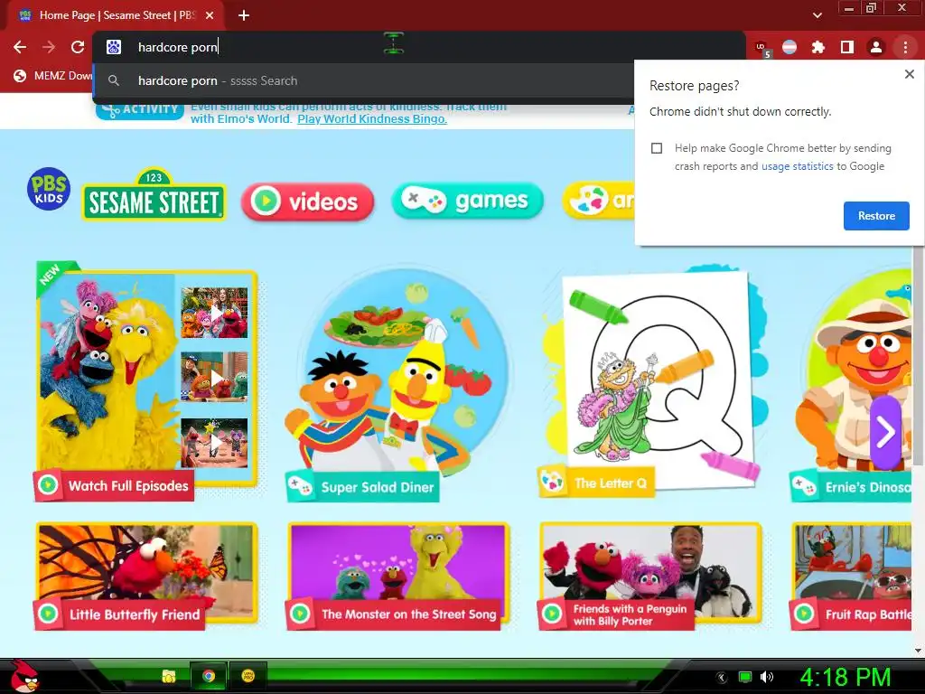Viewport: 925px width, 694px height.
Task: Click the palette icon beside The Letter Q
Action: pyautogui.click(x=552, y=483)
